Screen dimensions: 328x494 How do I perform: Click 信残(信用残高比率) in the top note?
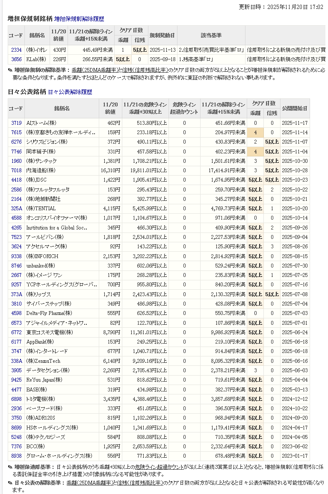point(142,70)
